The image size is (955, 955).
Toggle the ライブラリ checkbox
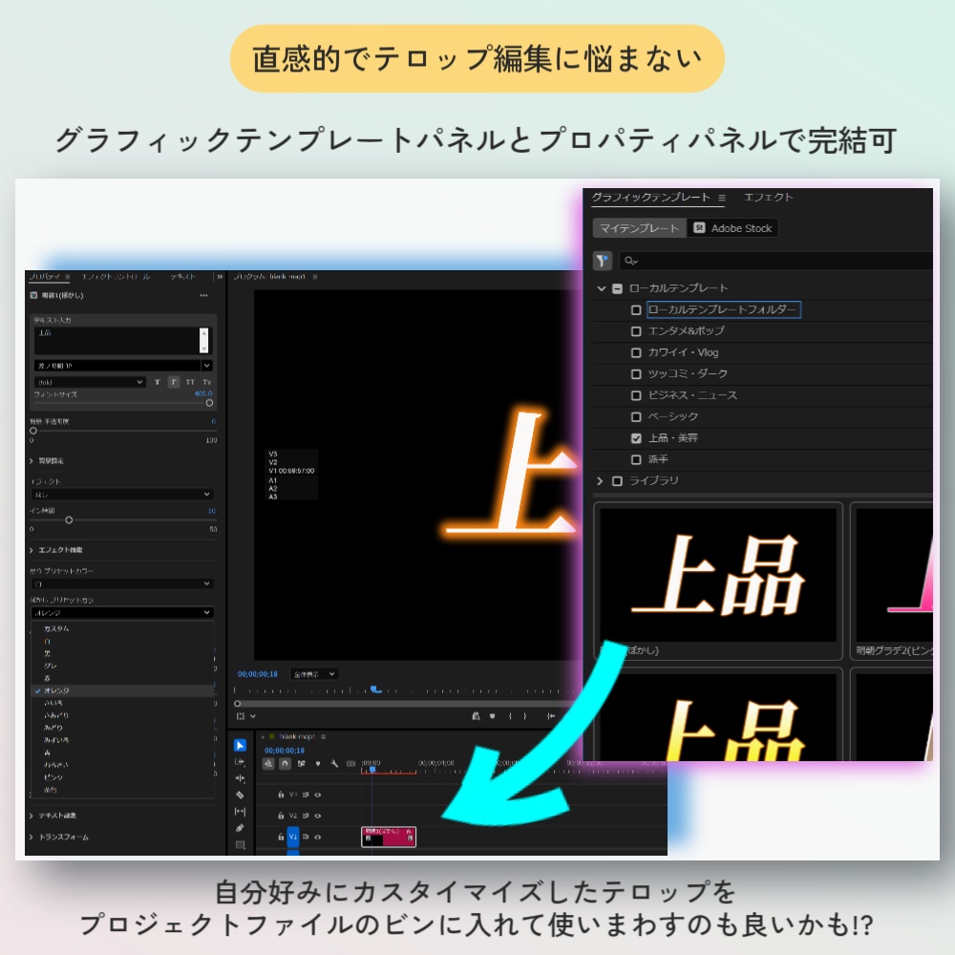pos(617,481)
